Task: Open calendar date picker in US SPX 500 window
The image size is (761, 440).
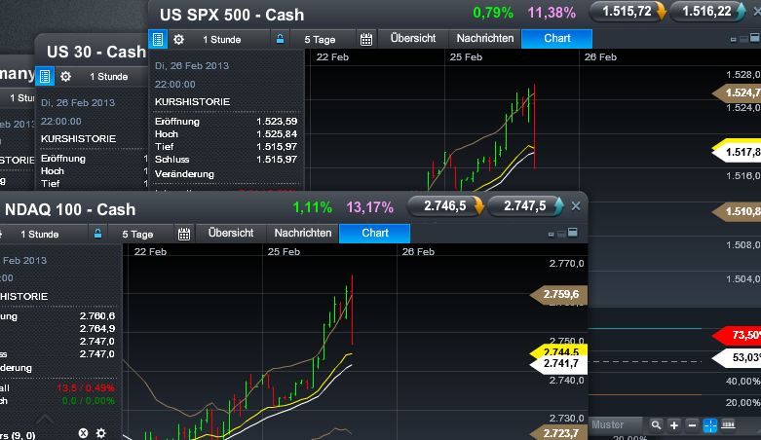Action: (x=366, y=39)
